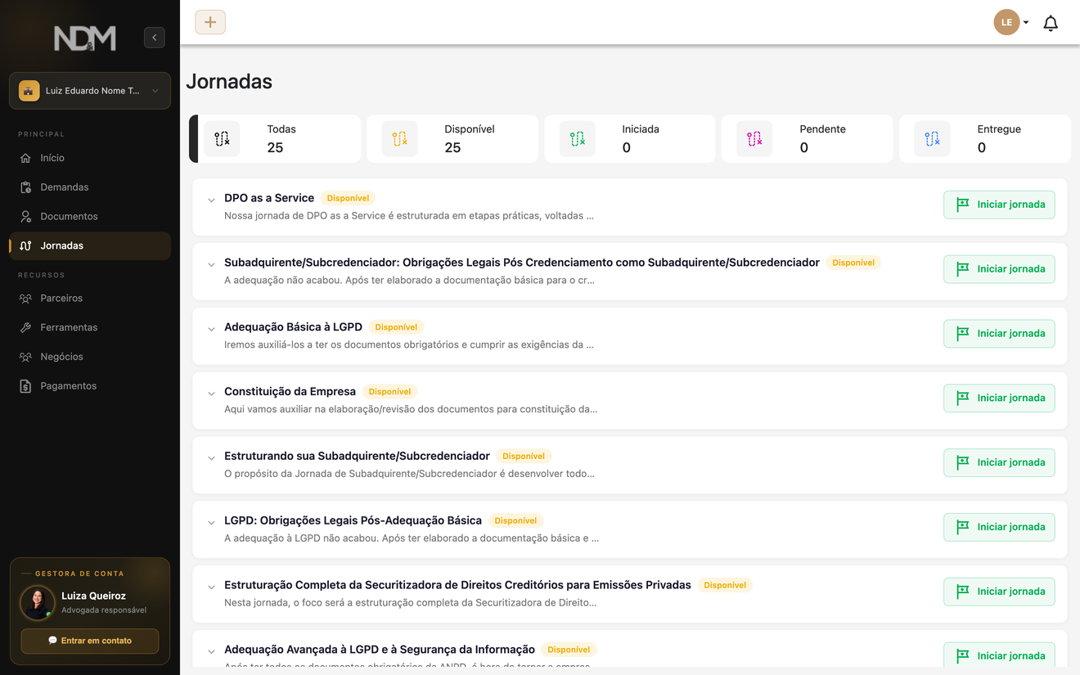Expand the Securitizadora de Direitos Creditórios row

coord(211,587)
